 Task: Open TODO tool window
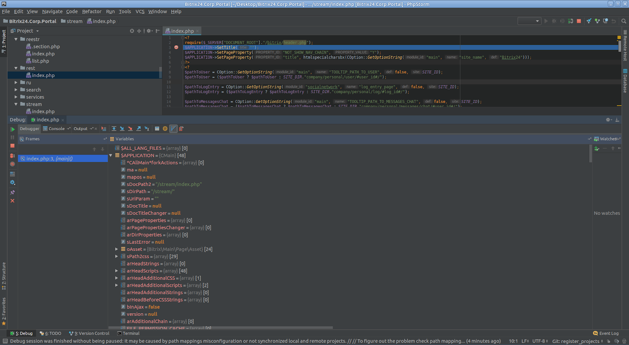pyautogui.click(x=50, y=333)
